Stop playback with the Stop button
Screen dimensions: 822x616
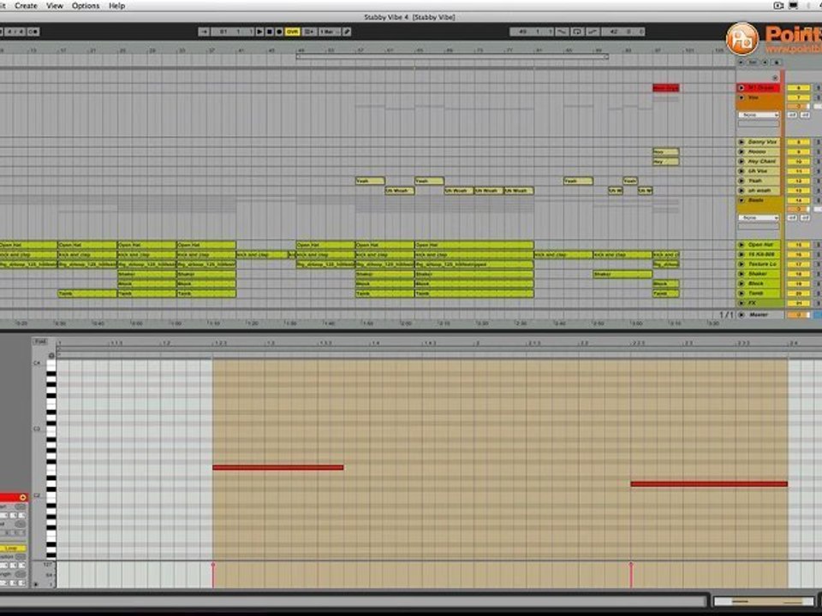tap(270, 32)
